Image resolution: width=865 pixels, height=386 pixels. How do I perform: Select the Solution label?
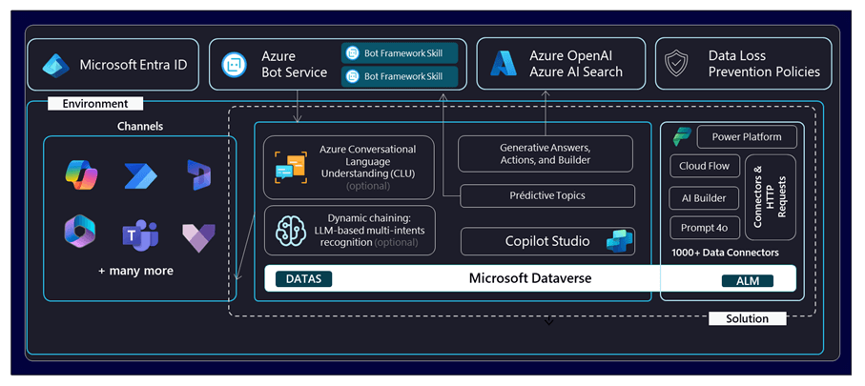(747, 318)
